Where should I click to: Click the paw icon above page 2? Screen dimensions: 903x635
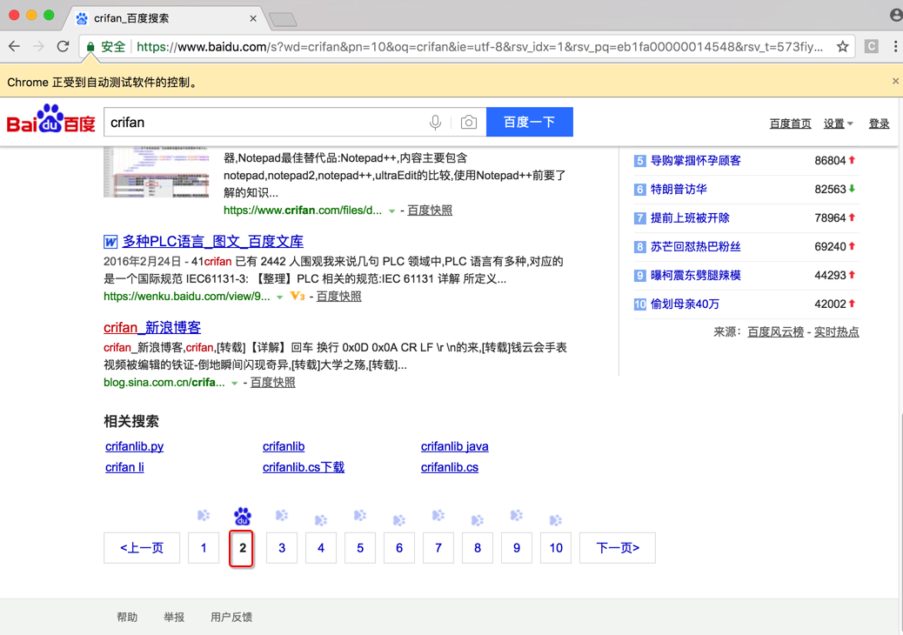tap(243, 517)
